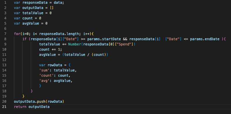Click 'avgValue' on line 5
The width and height of the screenshot is (231, 114).
click(x=31, y=23)
